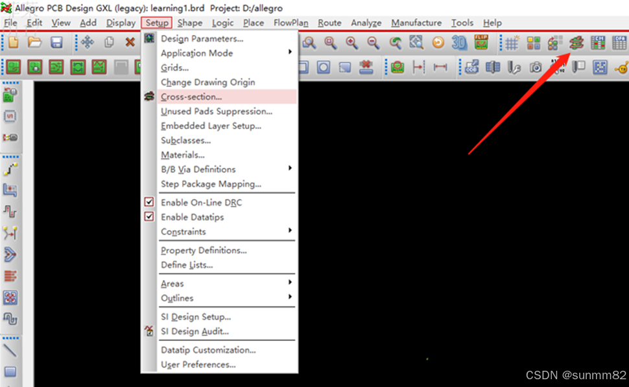This screenshot has height=387, width=629.
Task: Click the New file icon
Action: (x=13, y=43)
